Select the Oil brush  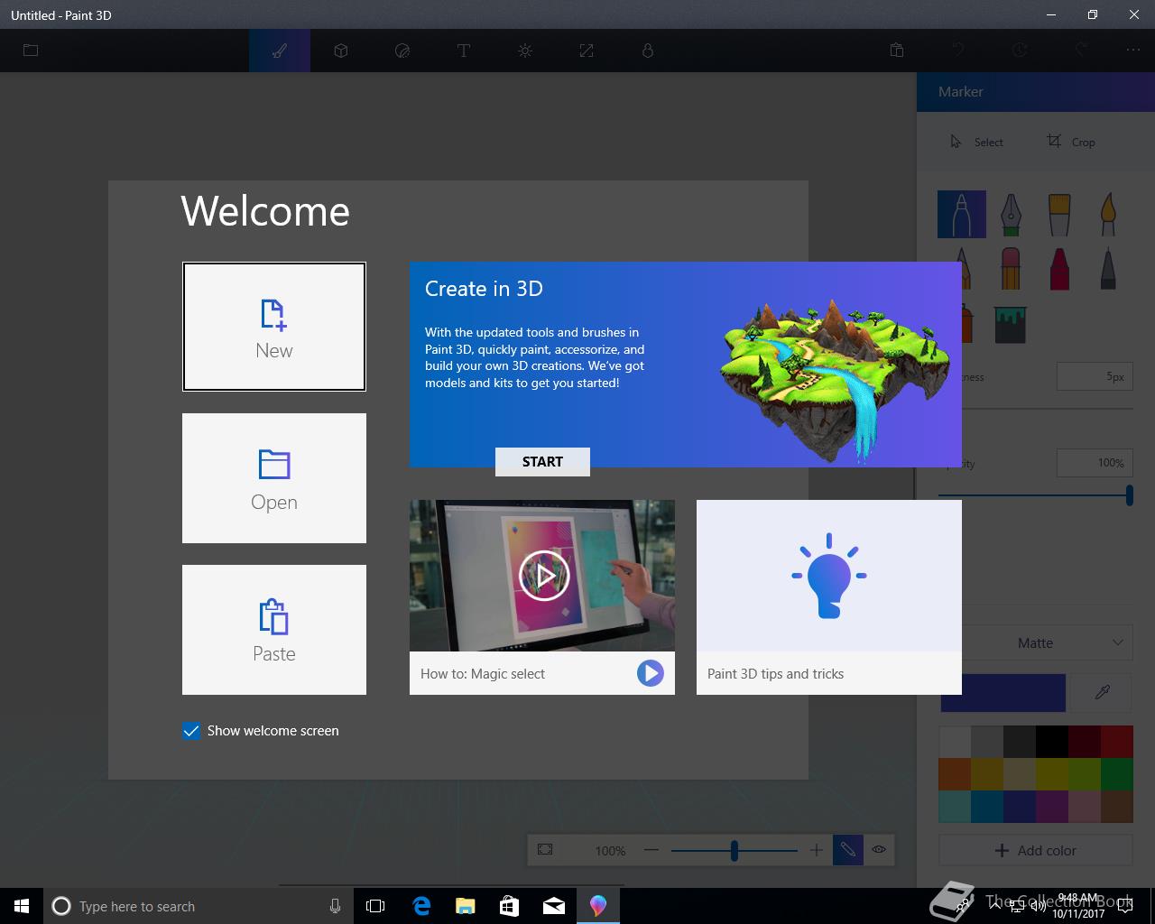[1059, 214]
